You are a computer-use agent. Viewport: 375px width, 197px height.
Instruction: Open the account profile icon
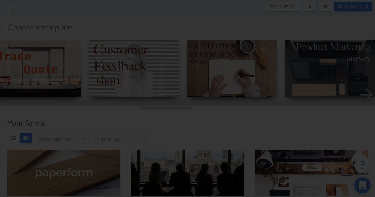point(325,7)
